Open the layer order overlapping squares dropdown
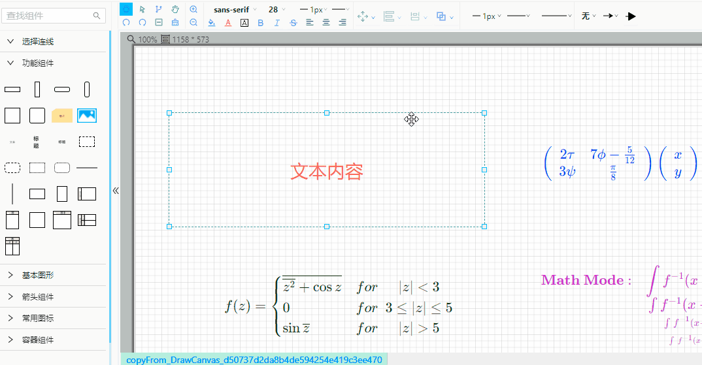This screenshot has width=702, height=365. [444, 16]
